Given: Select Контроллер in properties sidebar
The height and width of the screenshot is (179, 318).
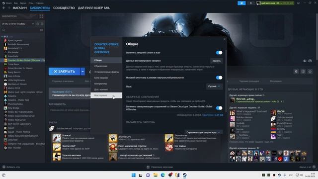Looking at the screenshot, I should pos(106,84).
